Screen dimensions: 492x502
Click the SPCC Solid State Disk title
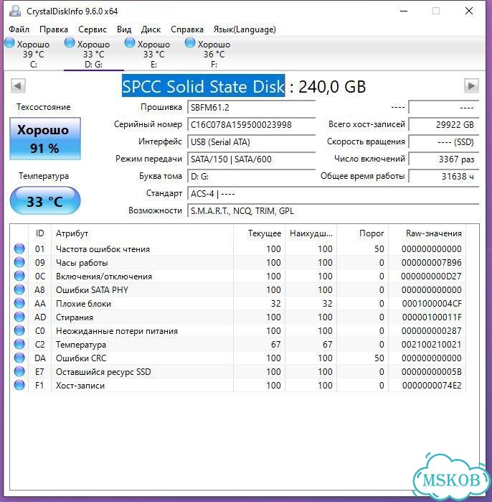pyautogui.click(x=203, y=86)
